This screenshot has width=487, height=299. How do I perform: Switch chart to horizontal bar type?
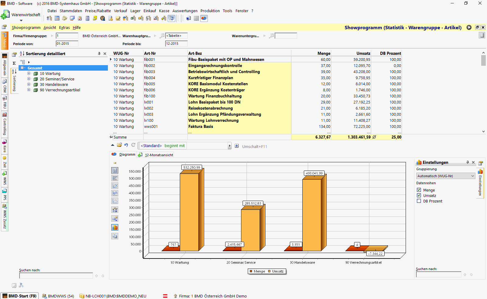115,178
